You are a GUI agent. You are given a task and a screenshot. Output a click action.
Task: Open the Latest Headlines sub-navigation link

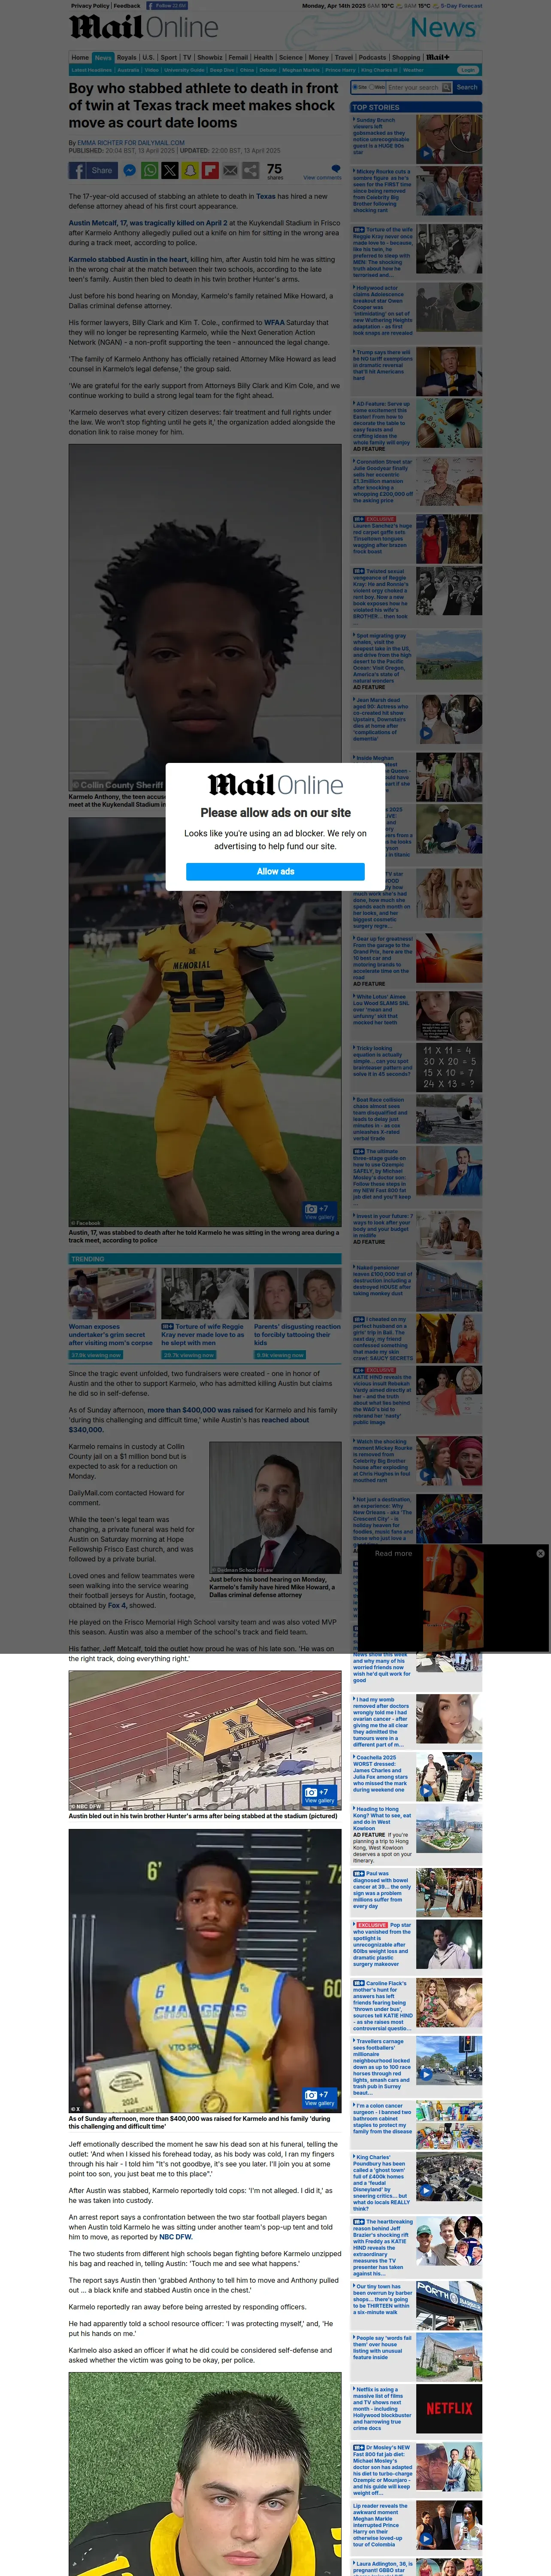[92, 70]
